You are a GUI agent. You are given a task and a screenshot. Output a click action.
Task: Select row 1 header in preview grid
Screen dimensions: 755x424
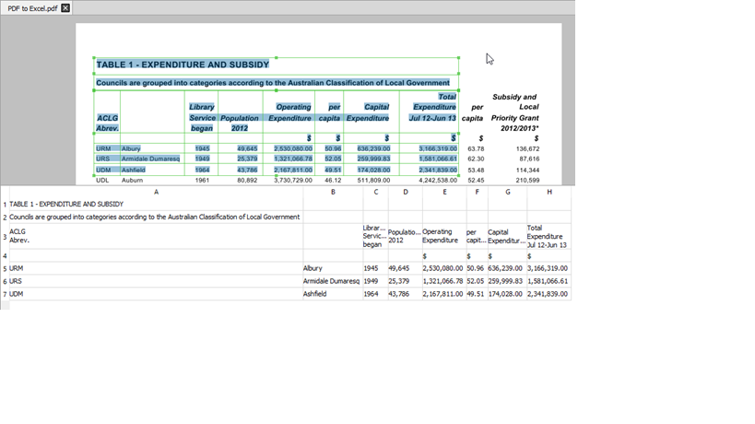[x=5, y=205]
